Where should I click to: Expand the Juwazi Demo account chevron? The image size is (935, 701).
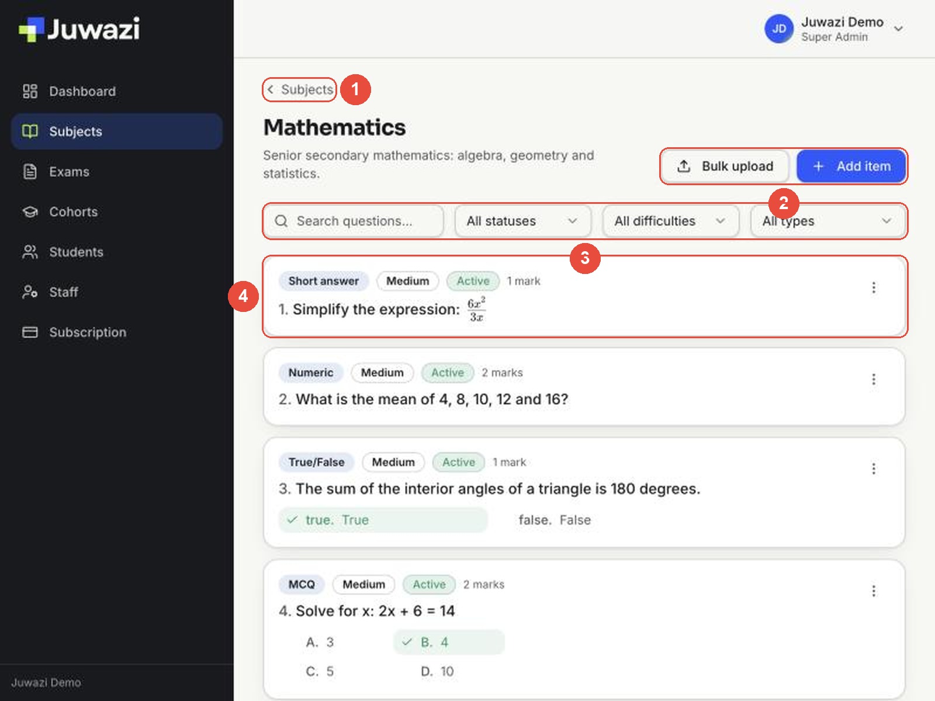[899, 29]
